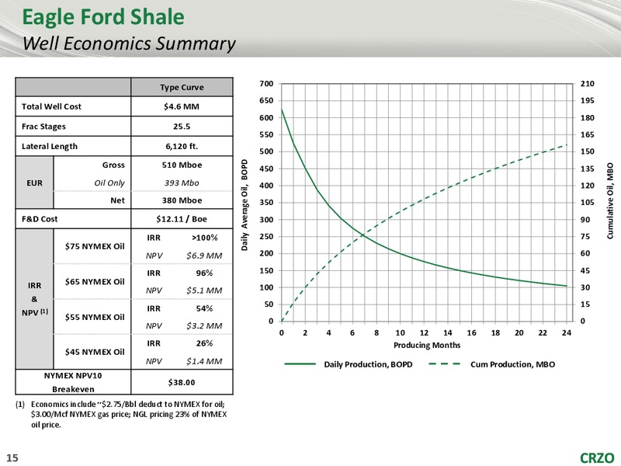The width and height of the screenshot is (621, 466).
Task: Select the '$6.9 MM' NPV value
Action: click(x=204, y=256)
